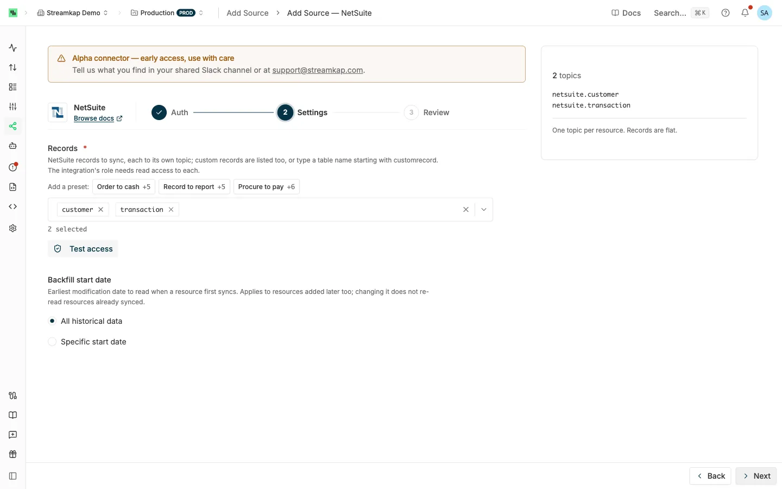Click the code file sidebar icon
Viewport: 782px width, 489px height.
(x=13, y=187)
